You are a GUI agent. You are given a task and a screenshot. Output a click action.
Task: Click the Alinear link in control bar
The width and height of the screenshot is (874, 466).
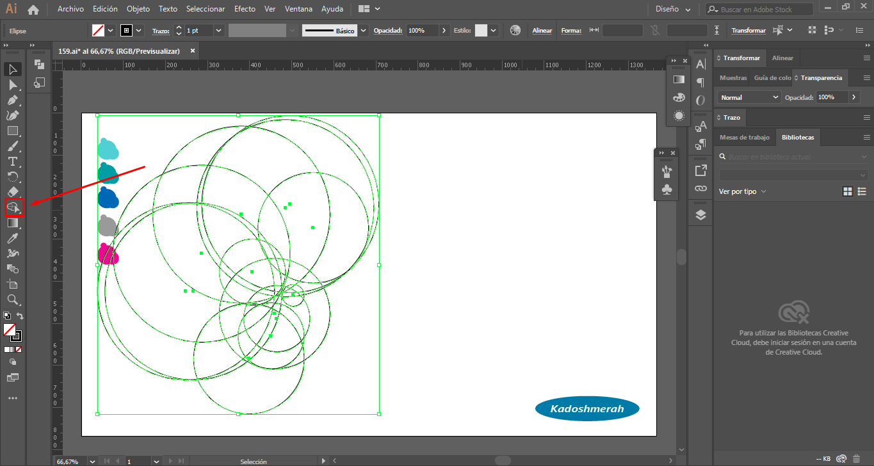[542, 30]
